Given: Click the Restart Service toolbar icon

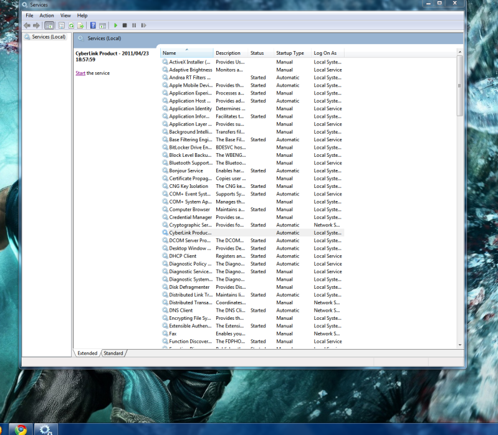Looking at the screenshot, I should pos(144,26).
